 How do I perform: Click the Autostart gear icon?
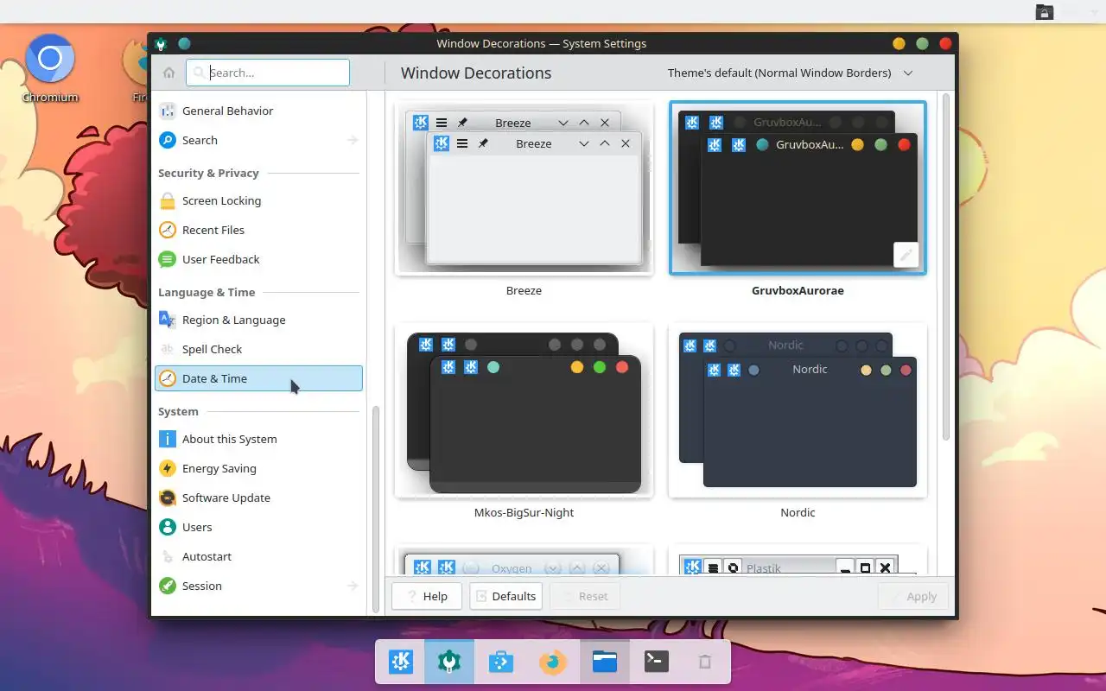pyautogui.click(x=168, y=556)
